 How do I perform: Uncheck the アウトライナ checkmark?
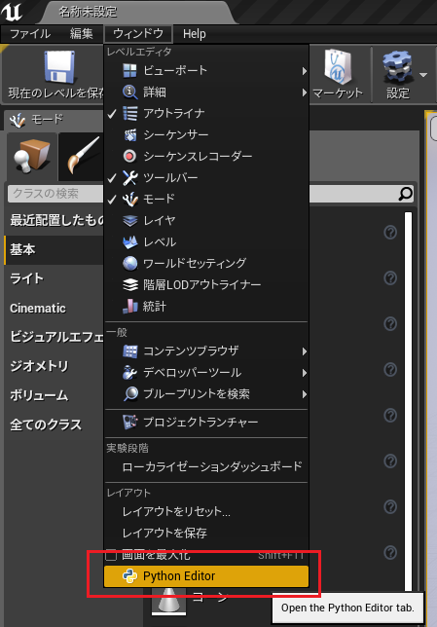pyautogui.click(x=112, y=114)
